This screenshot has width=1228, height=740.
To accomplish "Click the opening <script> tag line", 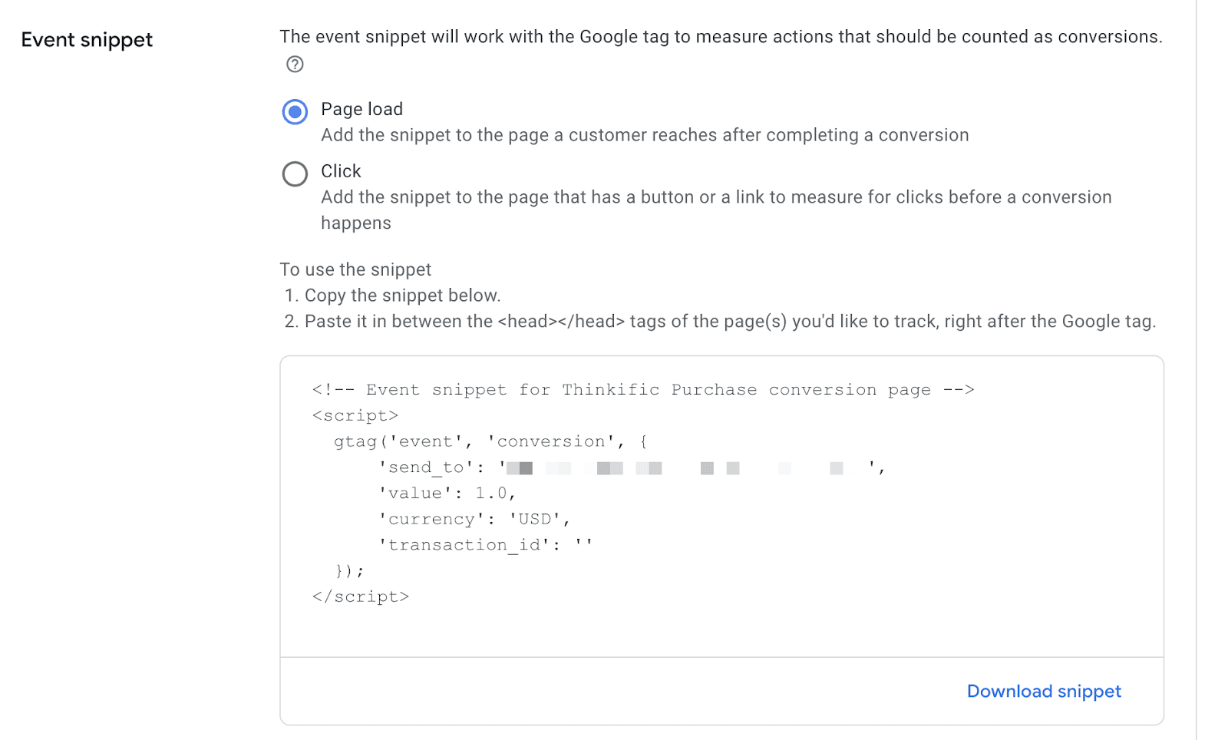I will coord(355,416).
